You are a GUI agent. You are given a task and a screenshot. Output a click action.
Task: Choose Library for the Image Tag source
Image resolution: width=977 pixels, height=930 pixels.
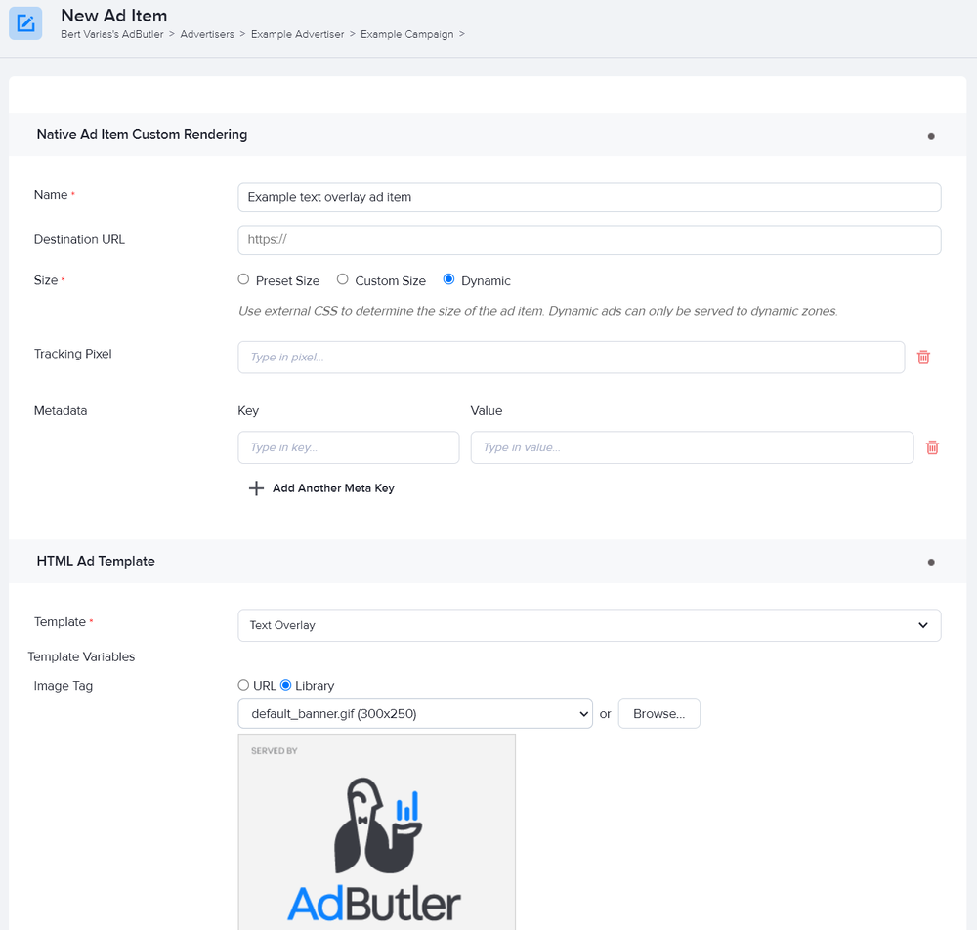click(286, 685)
